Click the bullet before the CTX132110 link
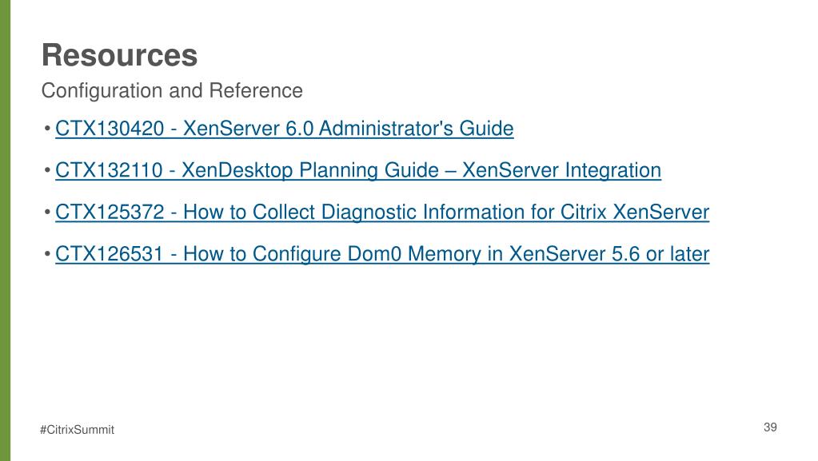 pos(47,170)
